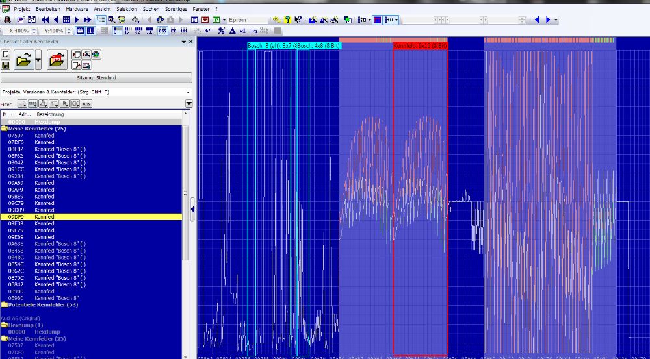Click the fast forward double-arrow icon
650x359 pixels.
tap(88, 20)
